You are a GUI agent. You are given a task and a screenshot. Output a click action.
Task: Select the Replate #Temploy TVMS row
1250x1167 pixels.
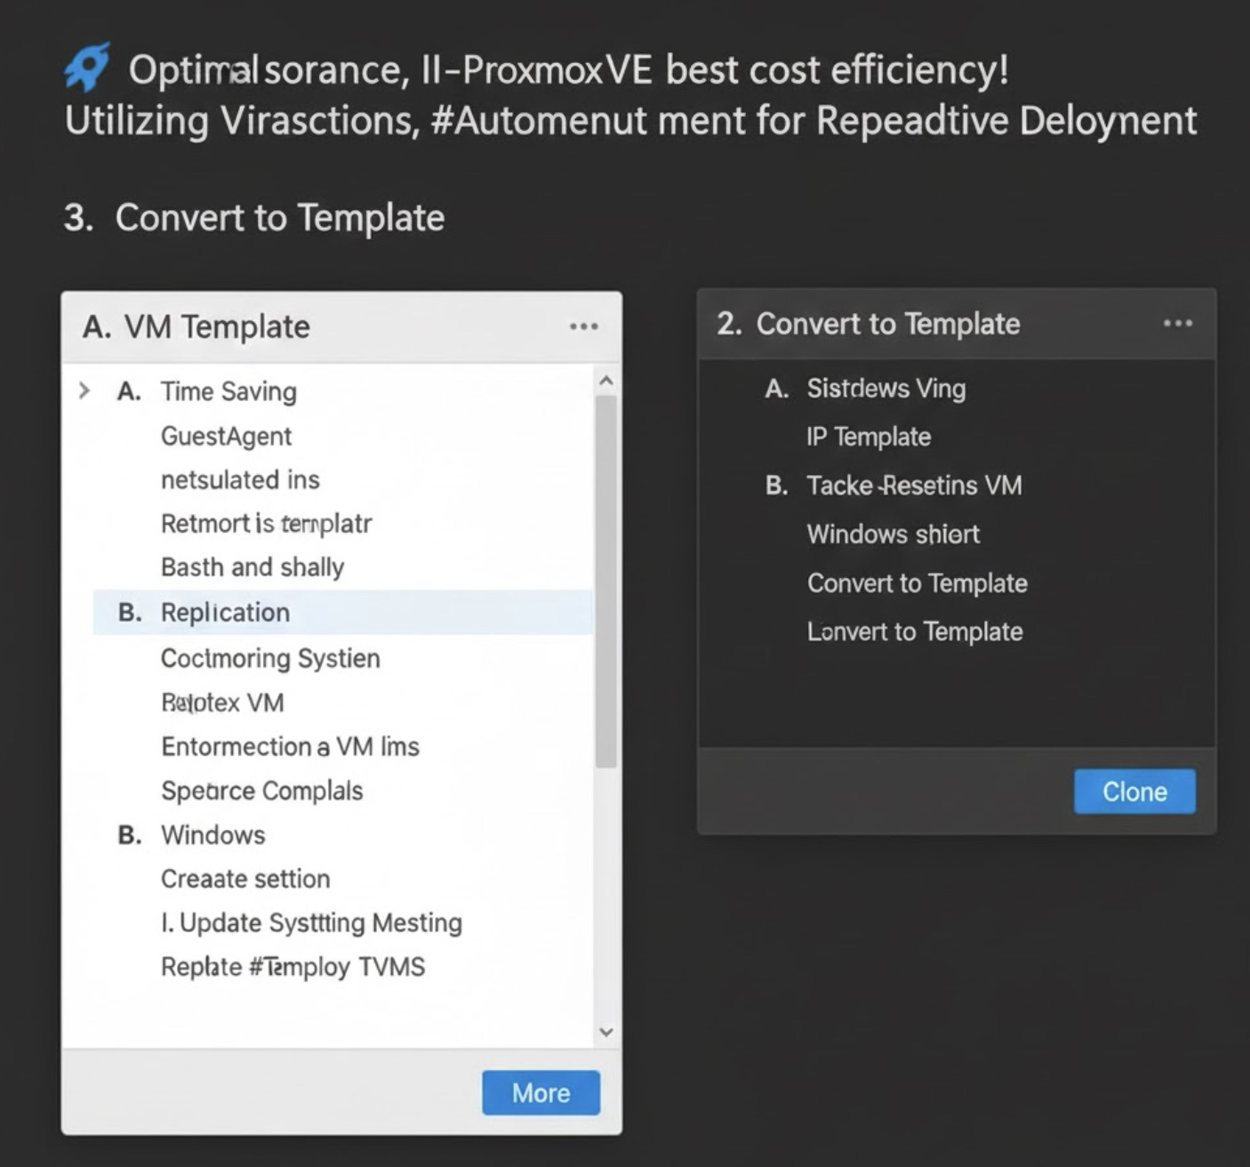(292, 967)
